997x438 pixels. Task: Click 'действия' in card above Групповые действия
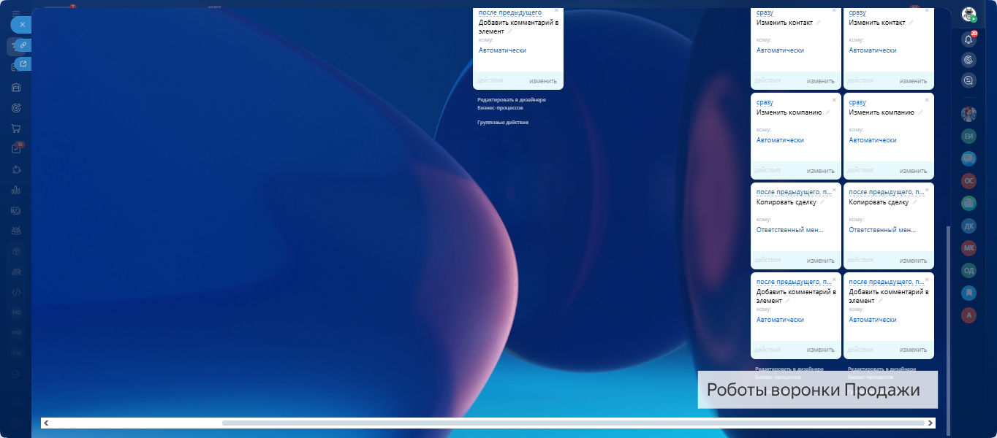(490, 80)
